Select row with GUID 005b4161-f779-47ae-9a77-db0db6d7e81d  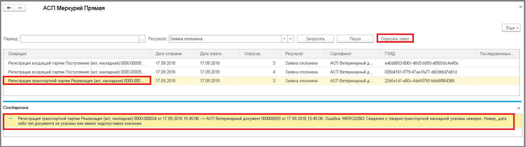[261, 72]
